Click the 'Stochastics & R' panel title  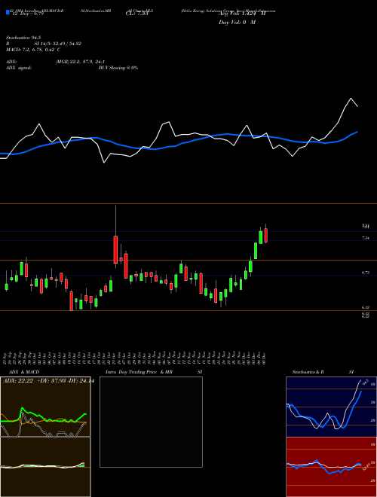(x=308, y=372)
